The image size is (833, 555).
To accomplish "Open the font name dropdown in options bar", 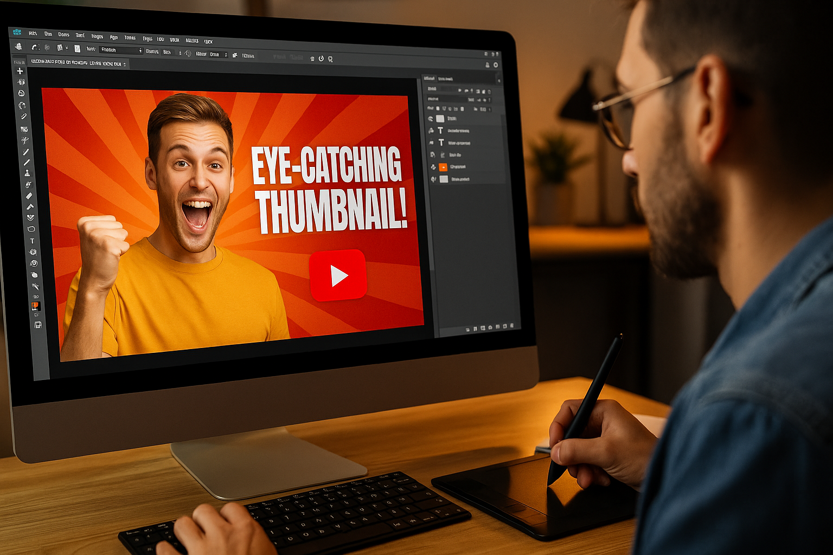I will [121, 50].
